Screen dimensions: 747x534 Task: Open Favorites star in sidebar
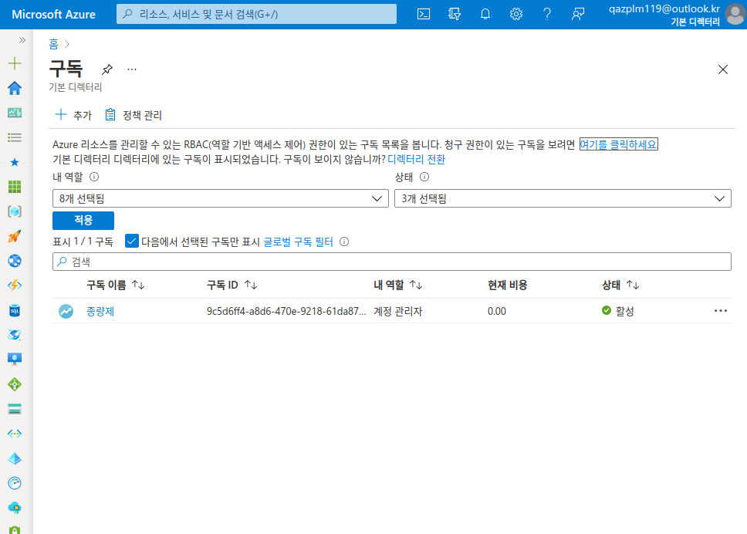coord(15,163)
